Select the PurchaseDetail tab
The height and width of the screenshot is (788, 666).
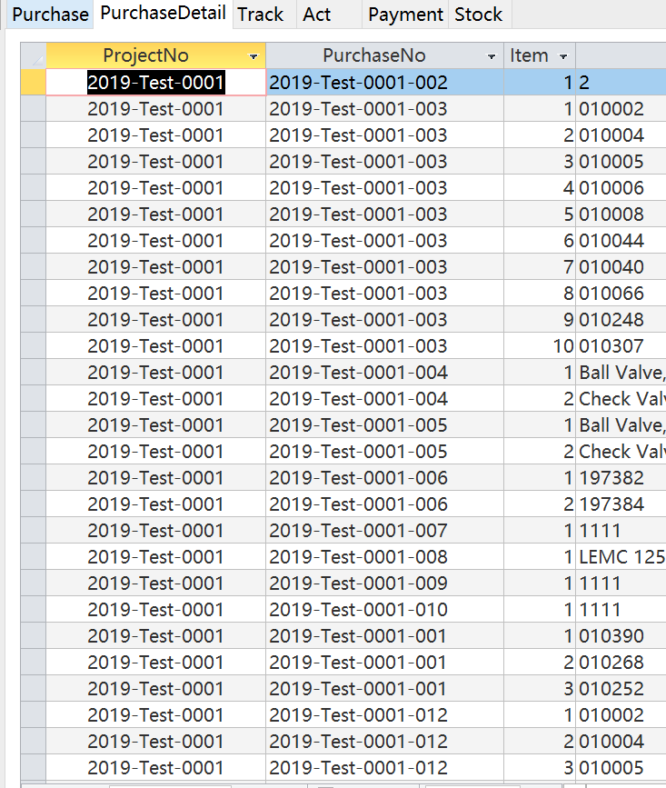163,14
